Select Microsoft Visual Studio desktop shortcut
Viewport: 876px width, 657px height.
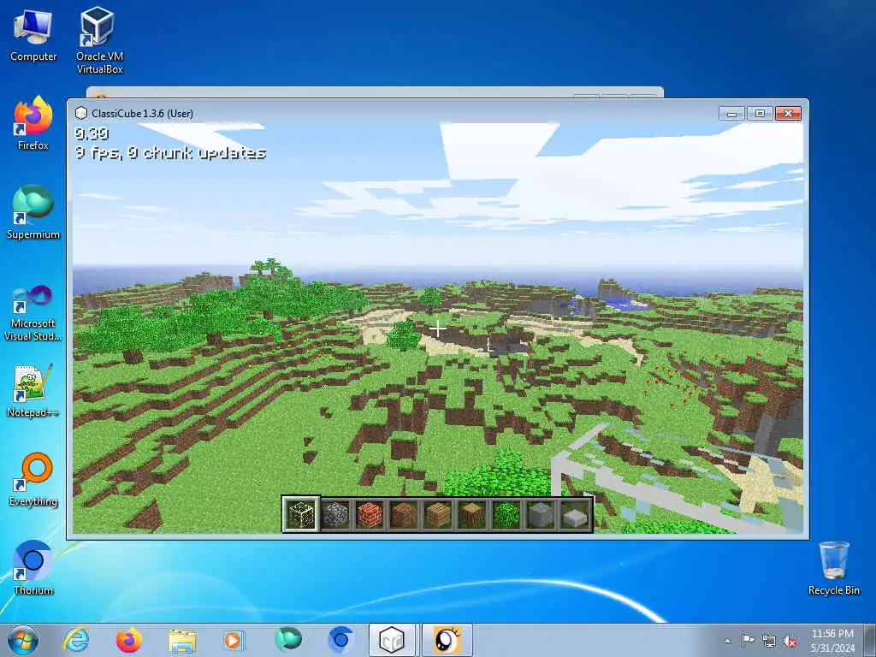pyautogui.click(x=33, y=313)
